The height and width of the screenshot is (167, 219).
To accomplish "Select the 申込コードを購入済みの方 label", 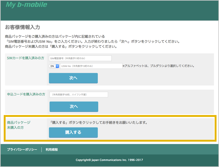I will pyautogui.click(x=26, y=94).
